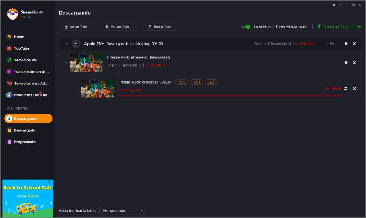Click the Ha Fallado episode status
This screenshot has height=218, width=366.
[333, 88]
